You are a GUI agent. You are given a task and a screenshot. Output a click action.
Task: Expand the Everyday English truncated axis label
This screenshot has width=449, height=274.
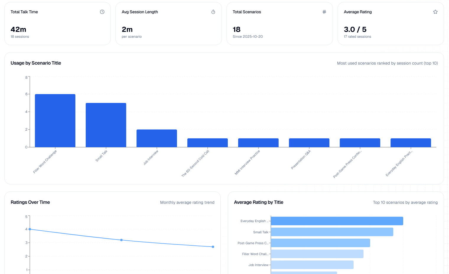click(x=254, y=221)
